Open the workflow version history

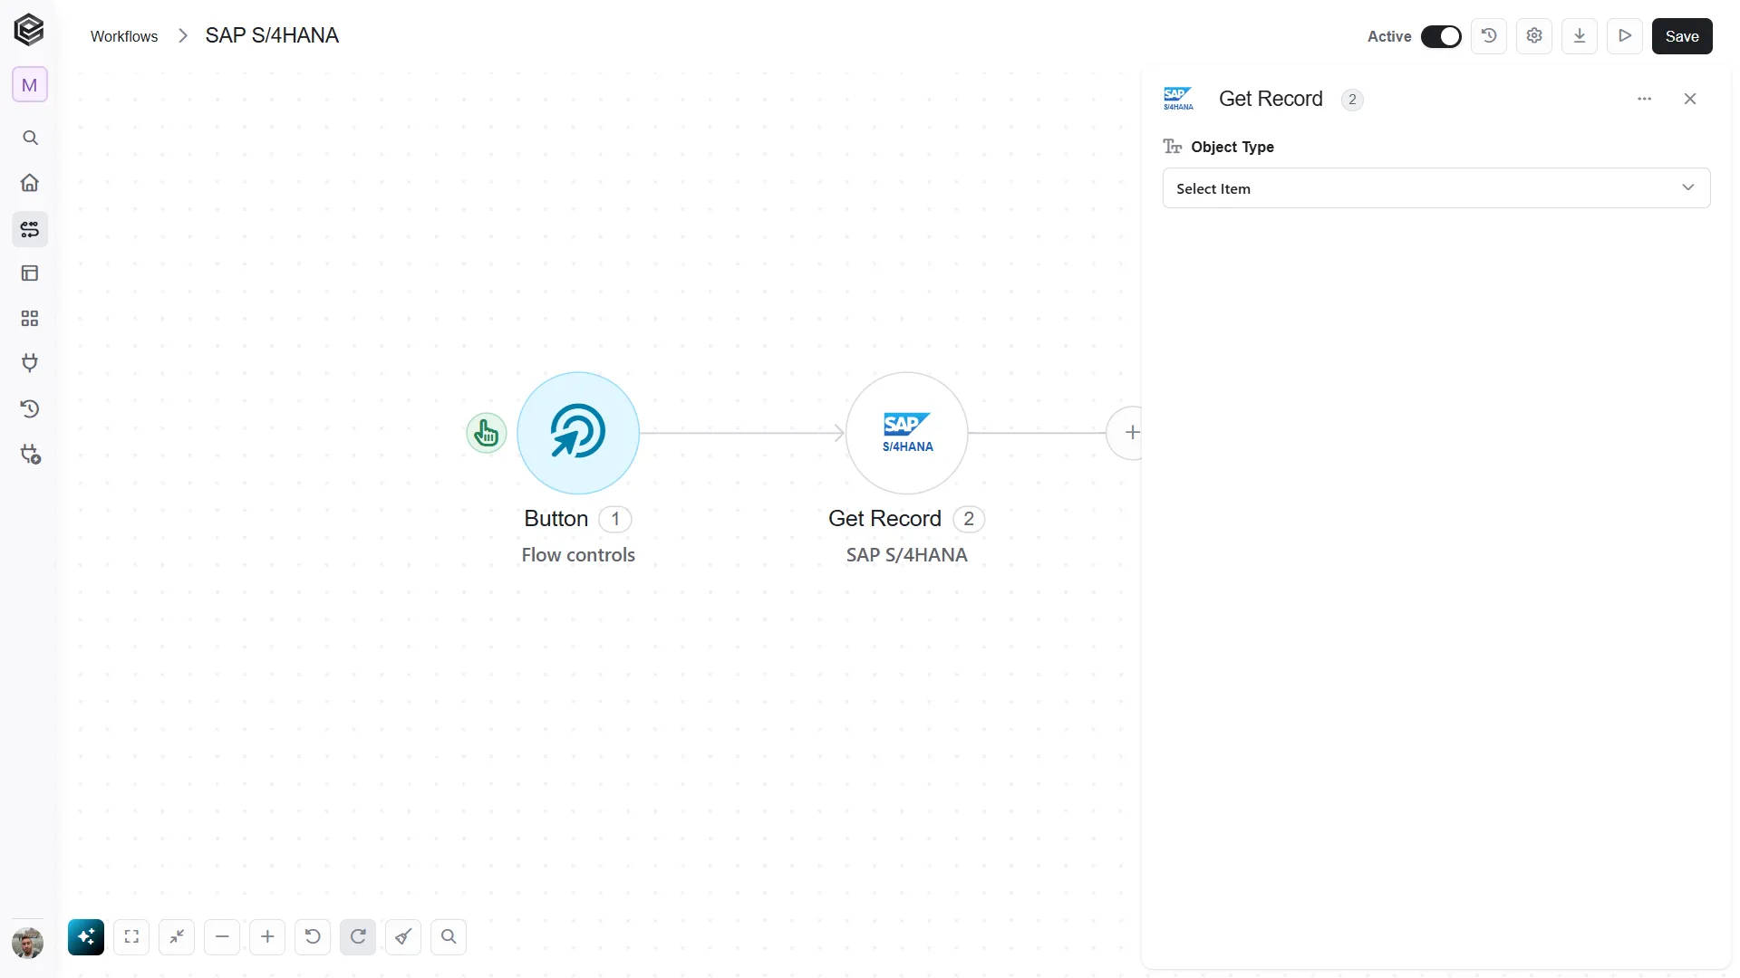[1489, 36]
